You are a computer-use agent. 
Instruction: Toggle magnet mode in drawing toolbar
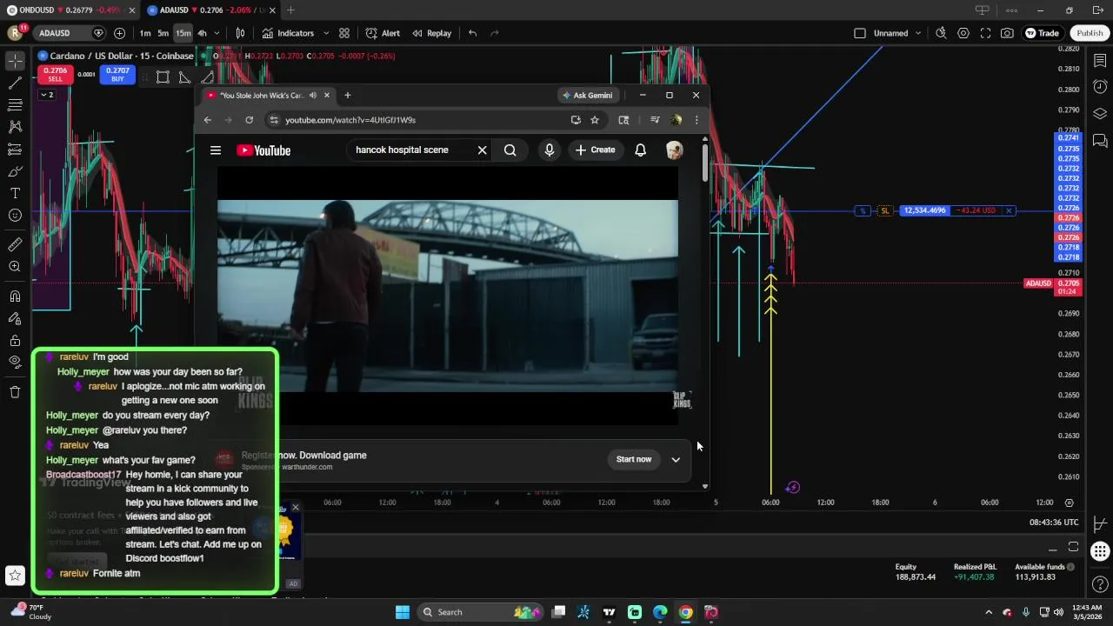[15, 296]
